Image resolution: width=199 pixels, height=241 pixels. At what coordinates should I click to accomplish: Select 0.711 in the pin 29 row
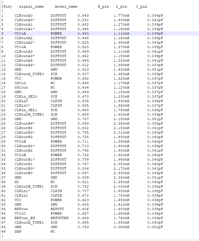[x=83, y=141]
